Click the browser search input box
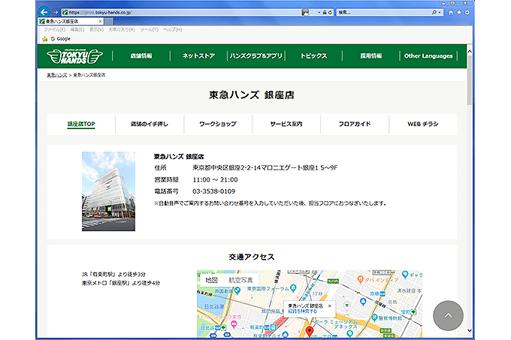 [383, 12]
